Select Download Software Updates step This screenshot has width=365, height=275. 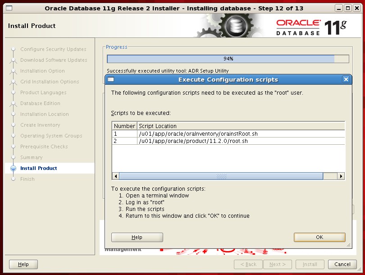(x=54, y=60)
